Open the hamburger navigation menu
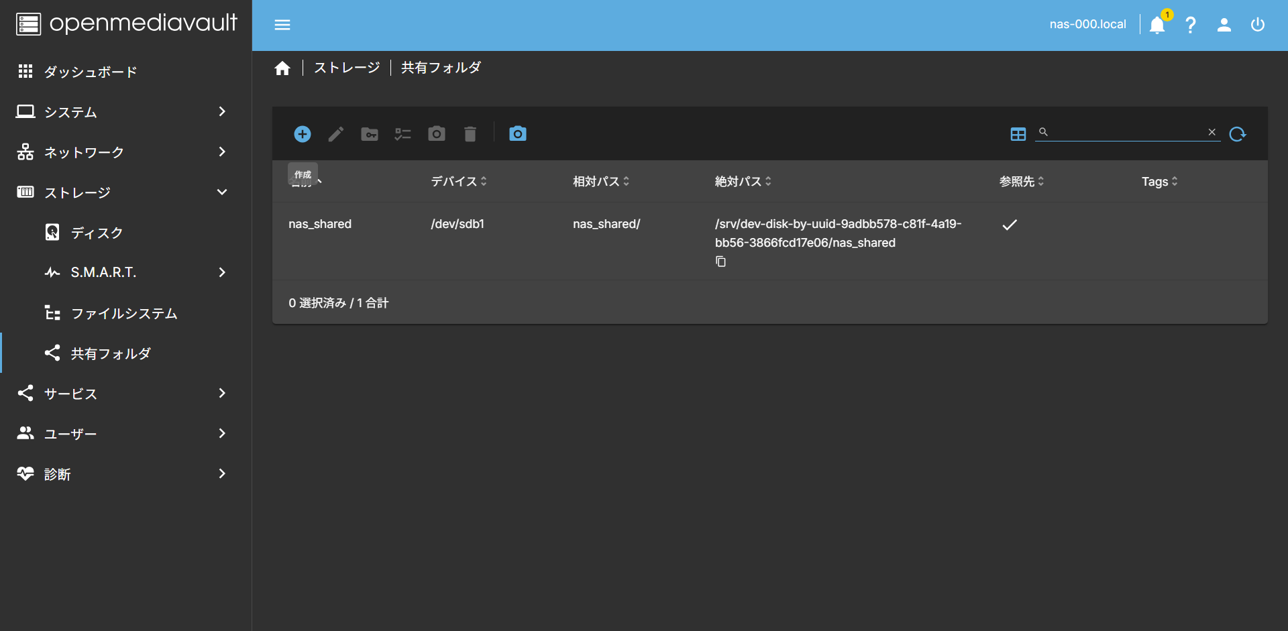This screenshot has height=631, width=1288. tap(282, 25)
